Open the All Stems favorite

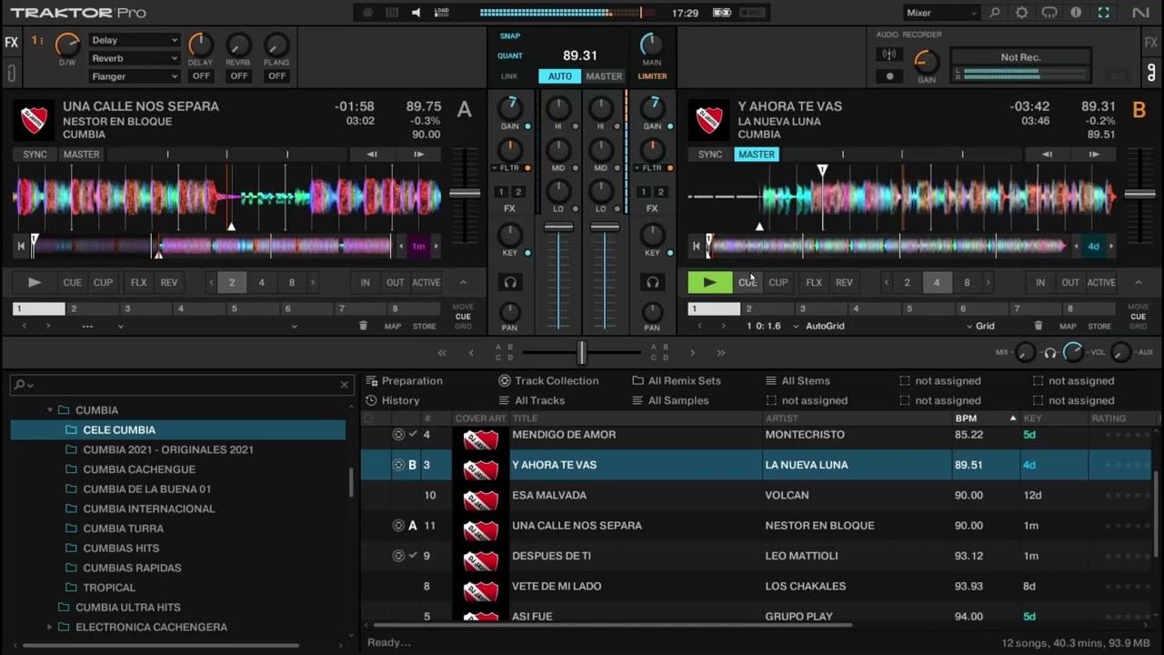pyautogui.click(x=798, y=381)
